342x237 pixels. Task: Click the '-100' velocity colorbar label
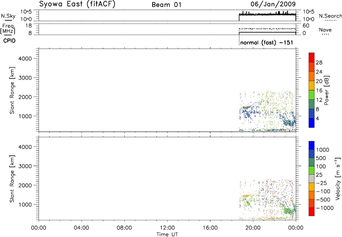(x=323, y=191)
